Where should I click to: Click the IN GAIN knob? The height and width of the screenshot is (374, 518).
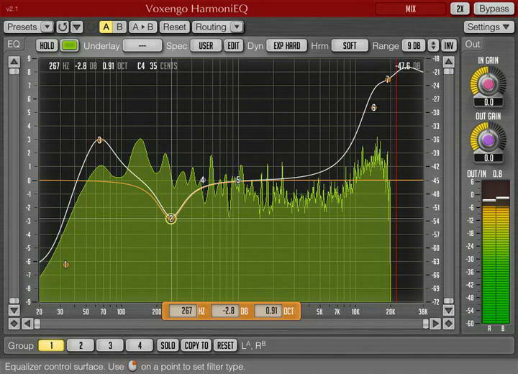489,85
